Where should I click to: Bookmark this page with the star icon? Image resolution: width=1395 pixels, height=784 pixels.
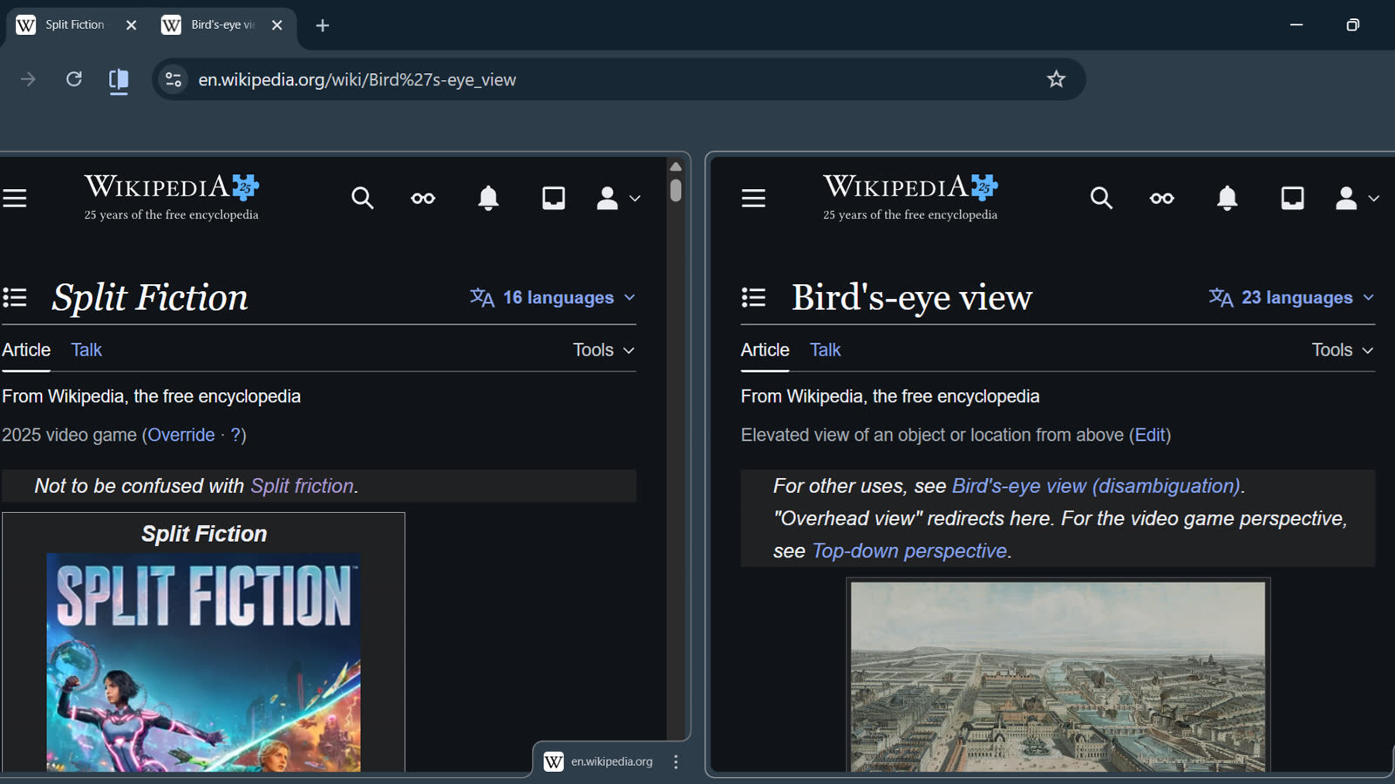1056,79
